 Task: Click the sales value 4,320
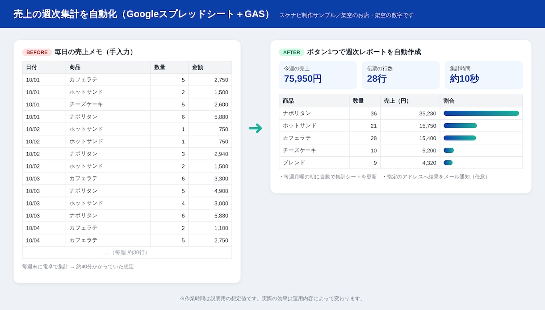(x=429, y=163)
